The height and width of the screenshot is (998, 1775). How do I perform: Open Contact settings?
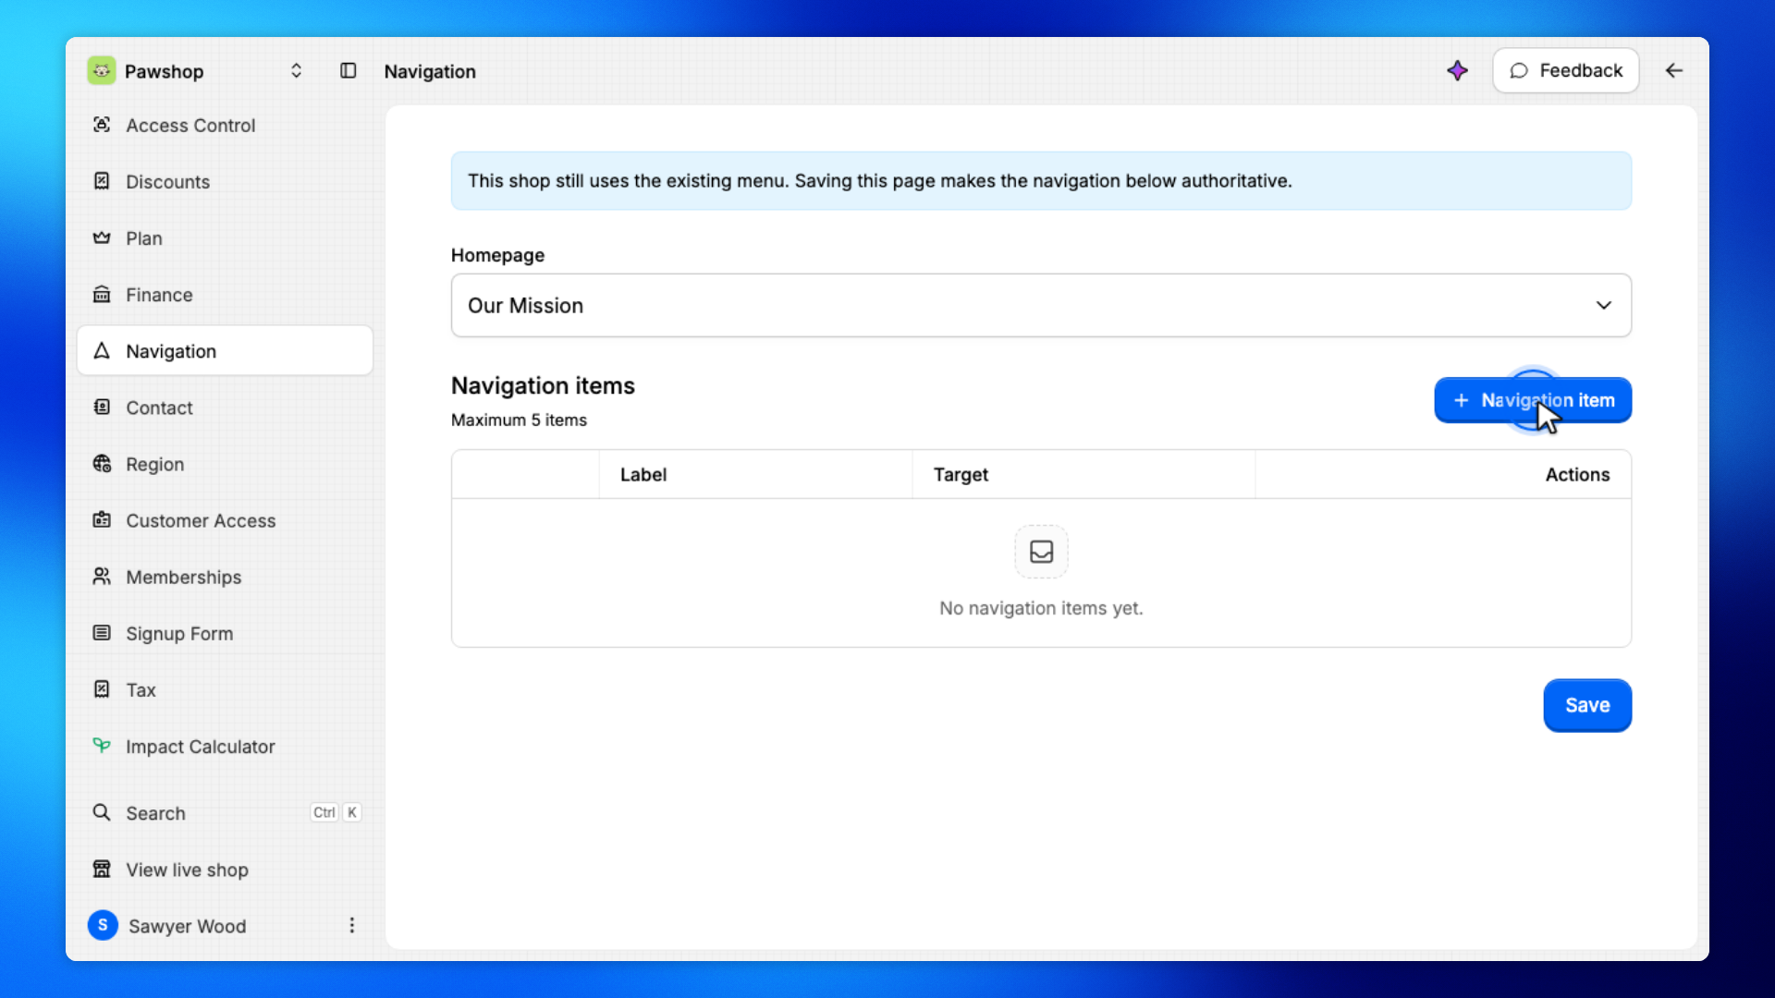[x=225, y=408]
